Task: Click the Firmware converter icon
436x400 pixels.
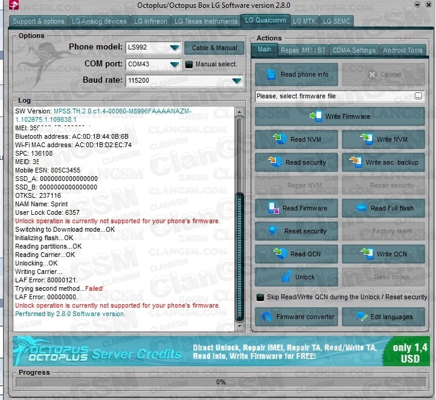Action: (267, 316)
